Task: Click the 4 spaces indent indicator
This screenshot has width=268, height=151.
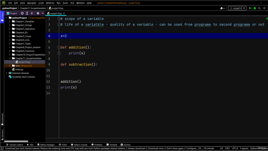Action: pyautogui.click(x=244, y=148)
